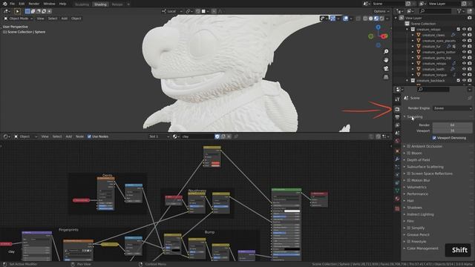Open the viewport Add menu

pos(65,19)
